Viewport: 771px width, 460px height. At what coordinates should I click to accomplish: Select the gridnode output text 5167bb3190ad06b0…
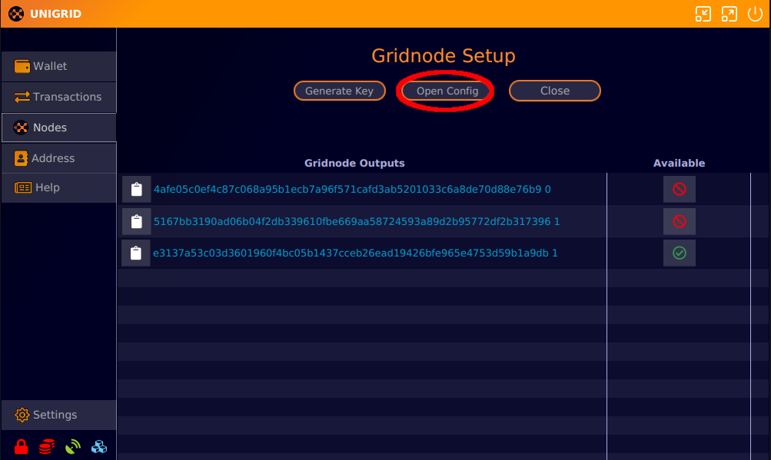click(x=357, y=221)
